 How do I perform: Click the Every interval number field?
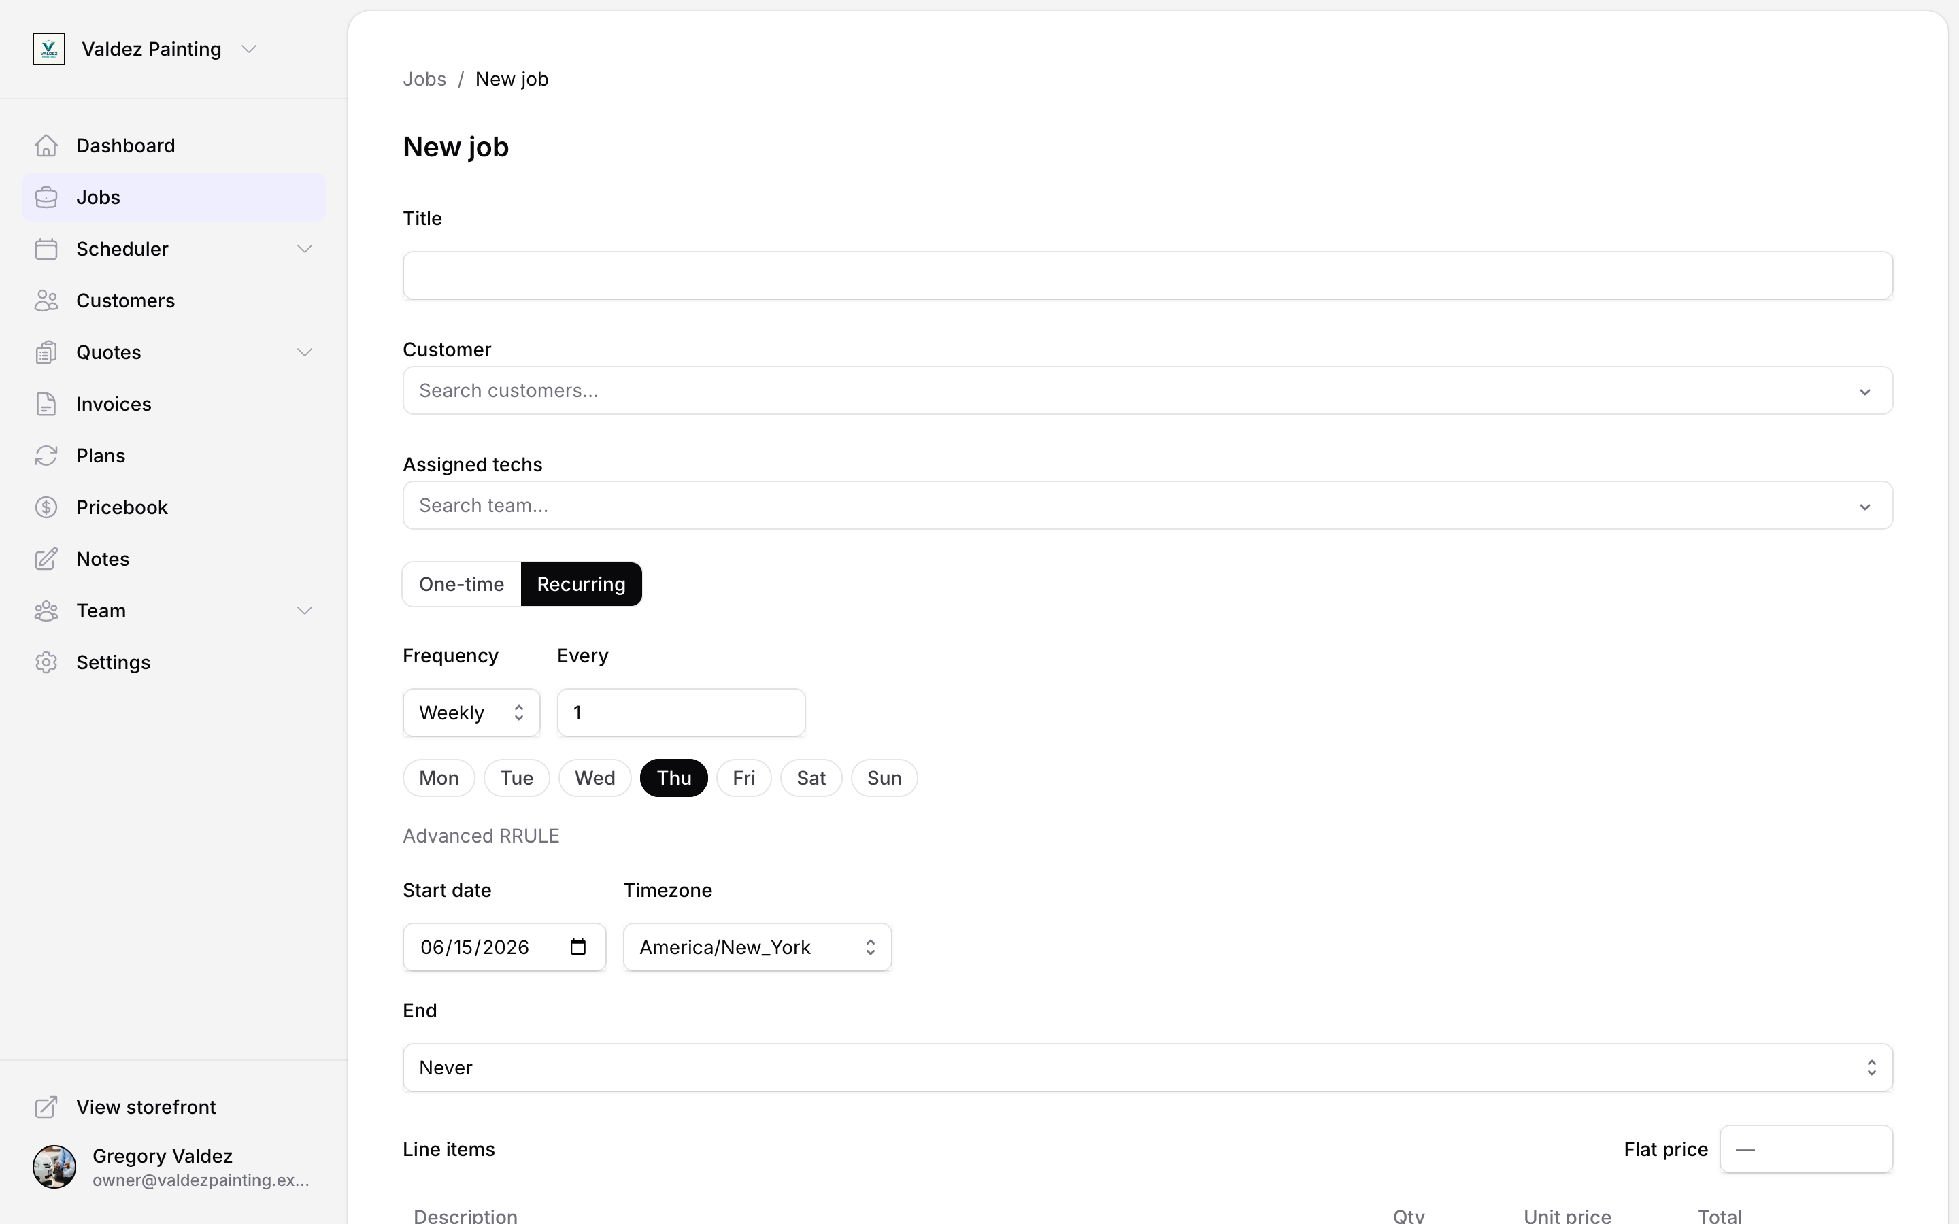point(681,713)
